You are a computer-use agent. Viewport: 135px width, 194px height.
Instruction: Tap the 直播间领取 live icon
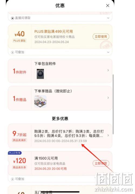[x=12, y=18]
